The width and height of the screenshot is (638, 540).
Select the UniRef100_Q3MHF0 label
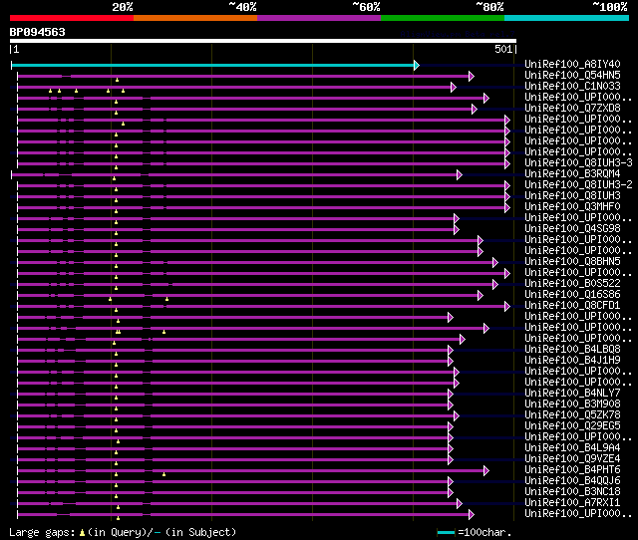point(572,206)
